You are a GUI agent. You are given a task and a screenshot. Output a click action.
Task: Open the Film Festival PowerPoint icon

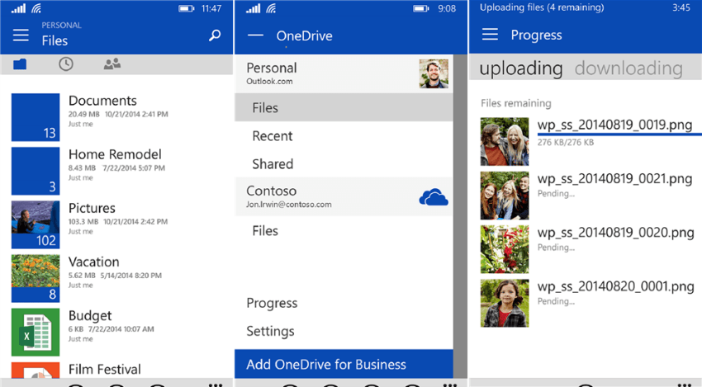[x=36, y=370]
